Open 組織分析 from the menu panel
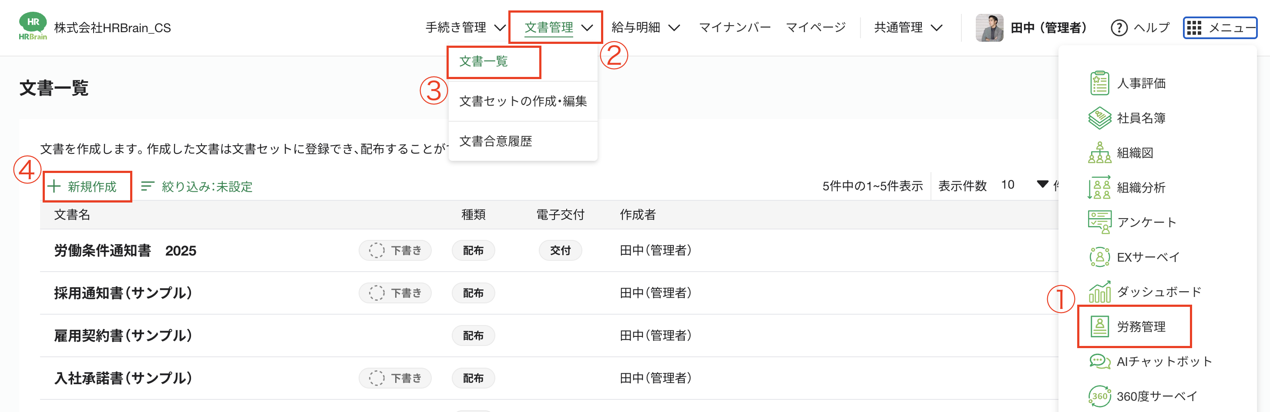Image resolution: width=1270 pixels, height=412 pixels. (1099, 188)
